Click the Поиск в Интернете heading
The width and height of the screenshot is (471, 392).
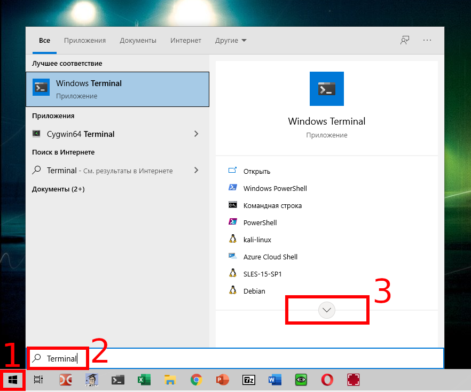63,152
